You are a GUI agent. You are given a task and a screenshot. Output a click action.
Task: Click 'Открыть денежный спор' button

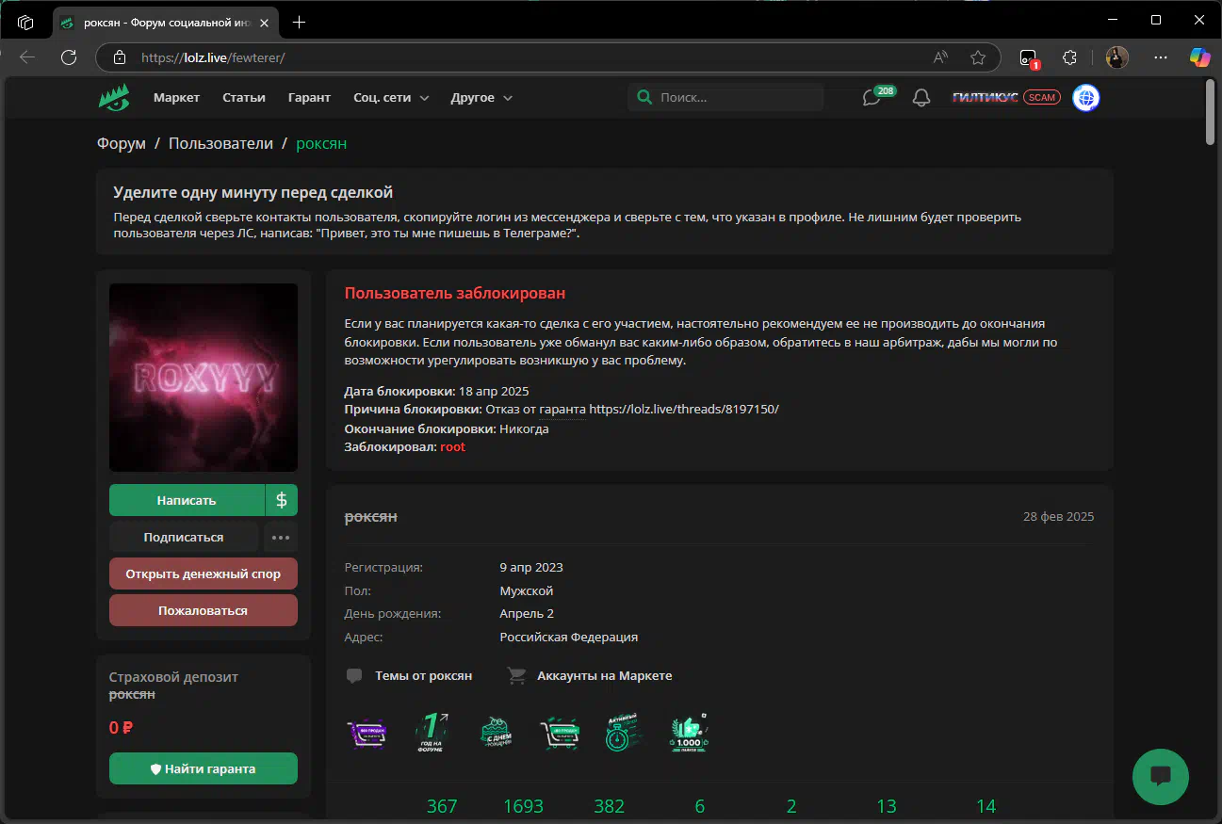point(204,574)
